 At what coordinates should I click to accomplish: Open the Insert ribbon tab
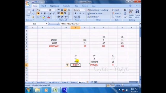pyautogui.click(x=44, y=6)
